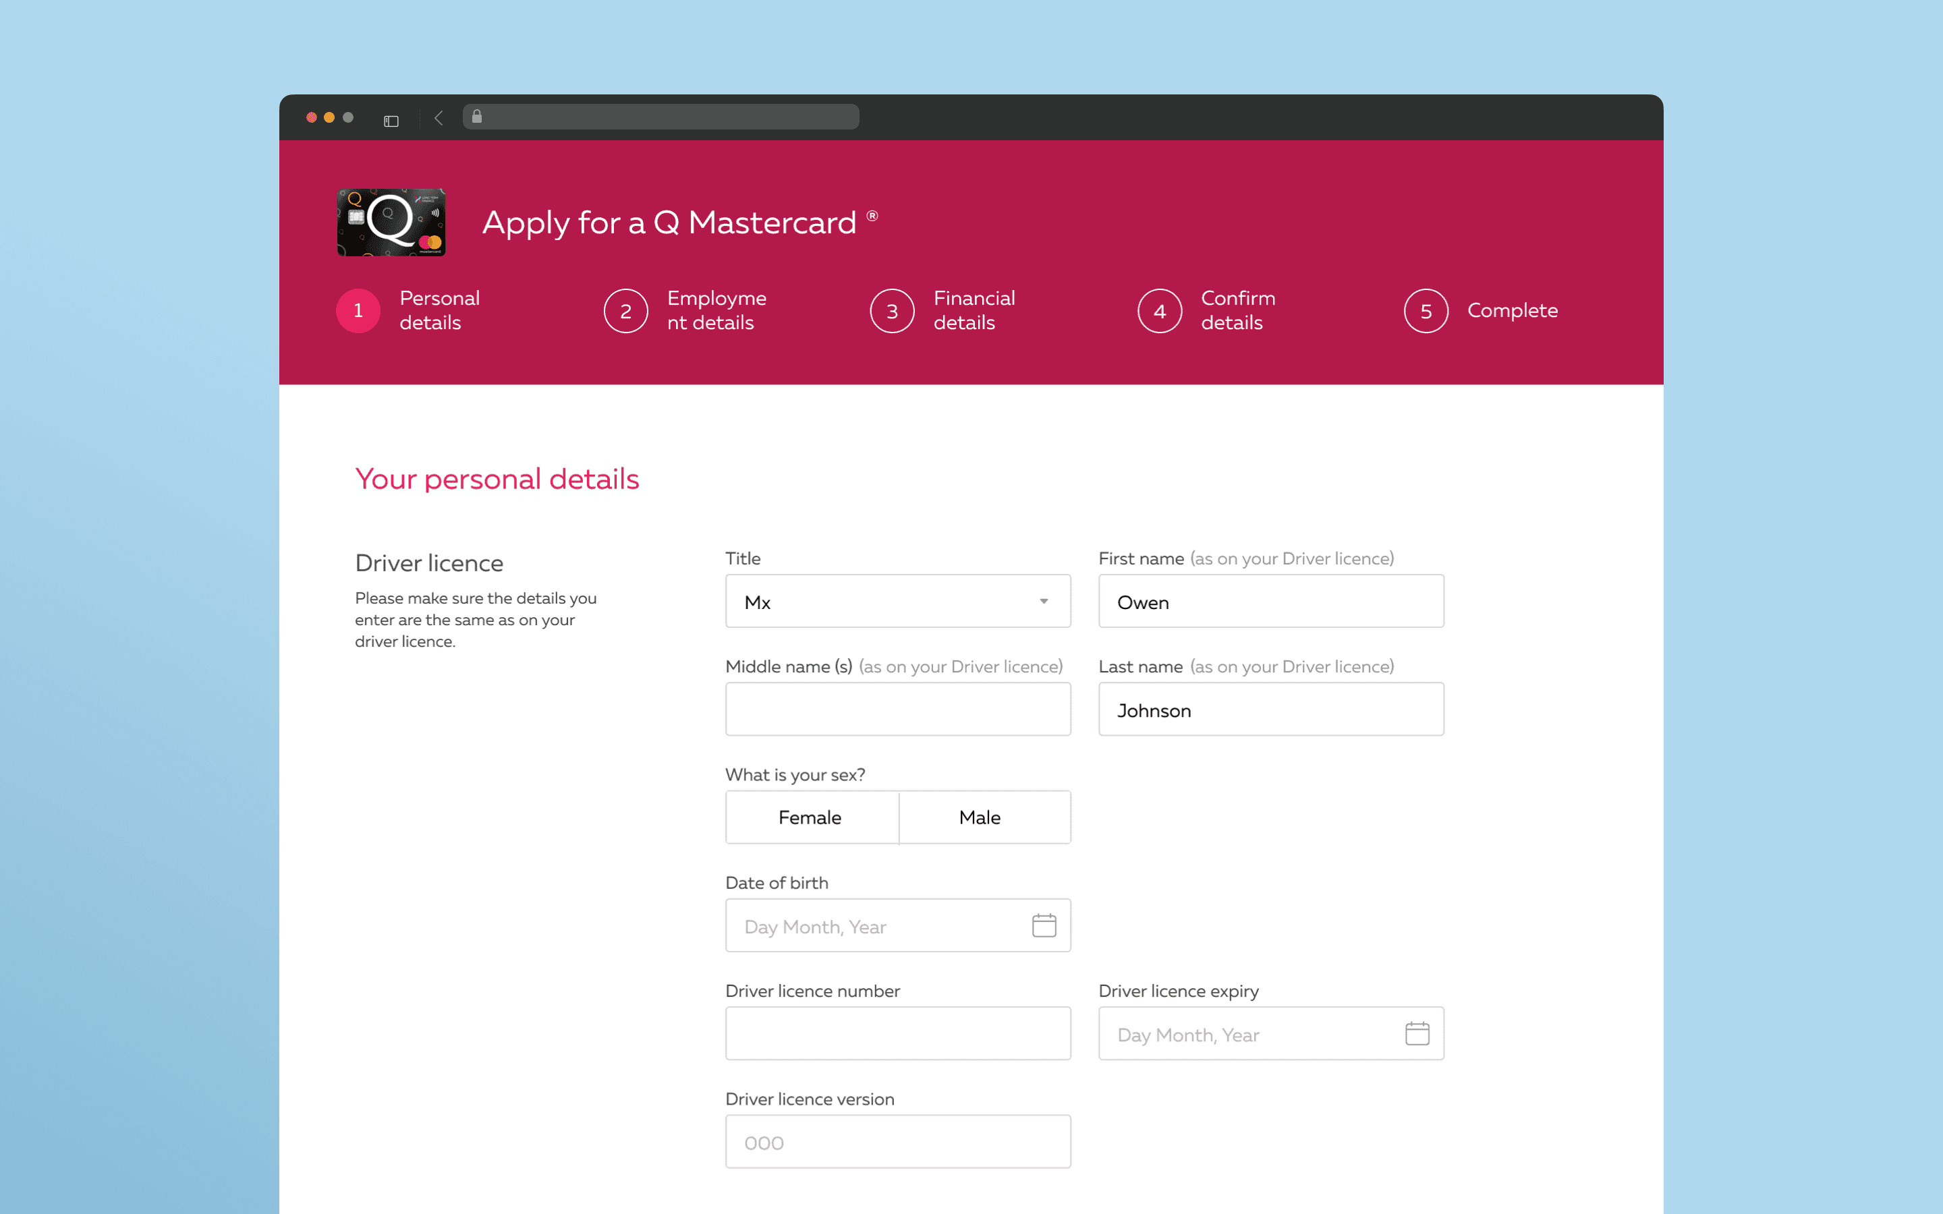Focus the First name field containing Owen

tap(1271, 600)
